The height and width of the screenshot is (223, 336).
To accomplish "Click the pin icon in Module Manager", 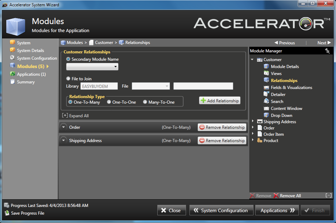I will [327, 51].
